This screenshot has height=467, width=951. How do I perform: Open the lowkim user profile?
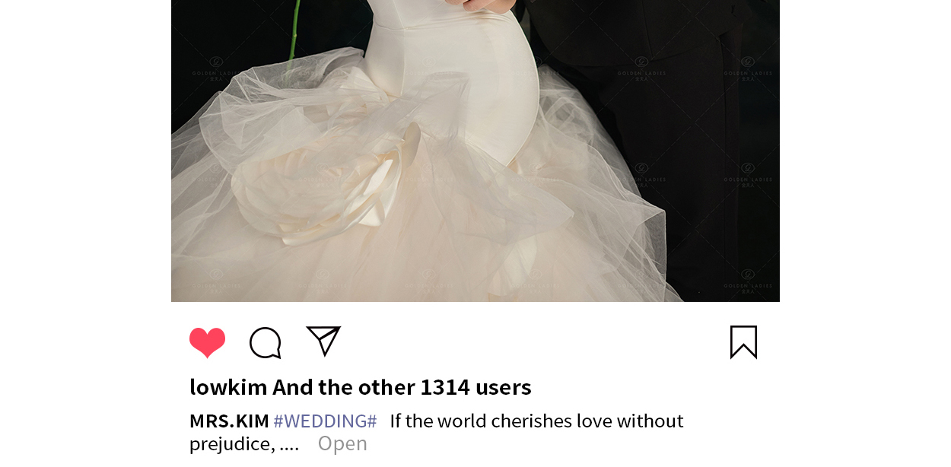click(228, 387)
